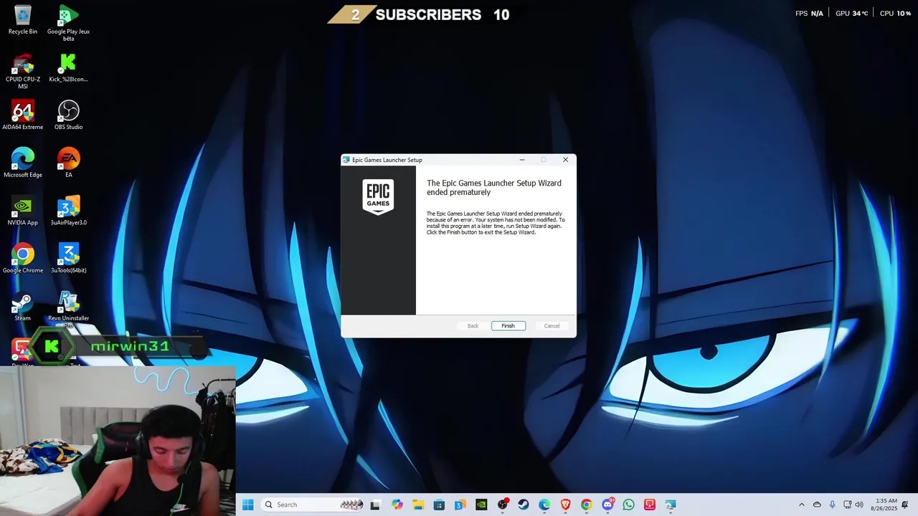Select Google Play Jeux bêta desktop shortcut

(x=68, y=23)
